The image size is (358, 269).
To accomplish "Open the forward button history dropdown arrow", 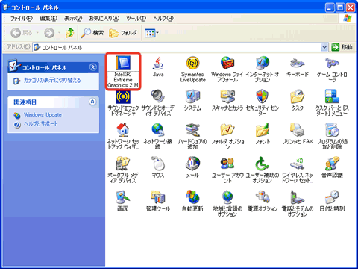I will pos(60,33).
